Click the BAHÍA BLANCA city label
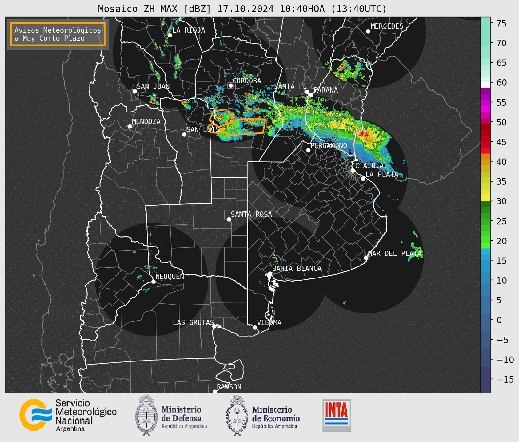Screen dimensions: 519x442 coord(297,269)
